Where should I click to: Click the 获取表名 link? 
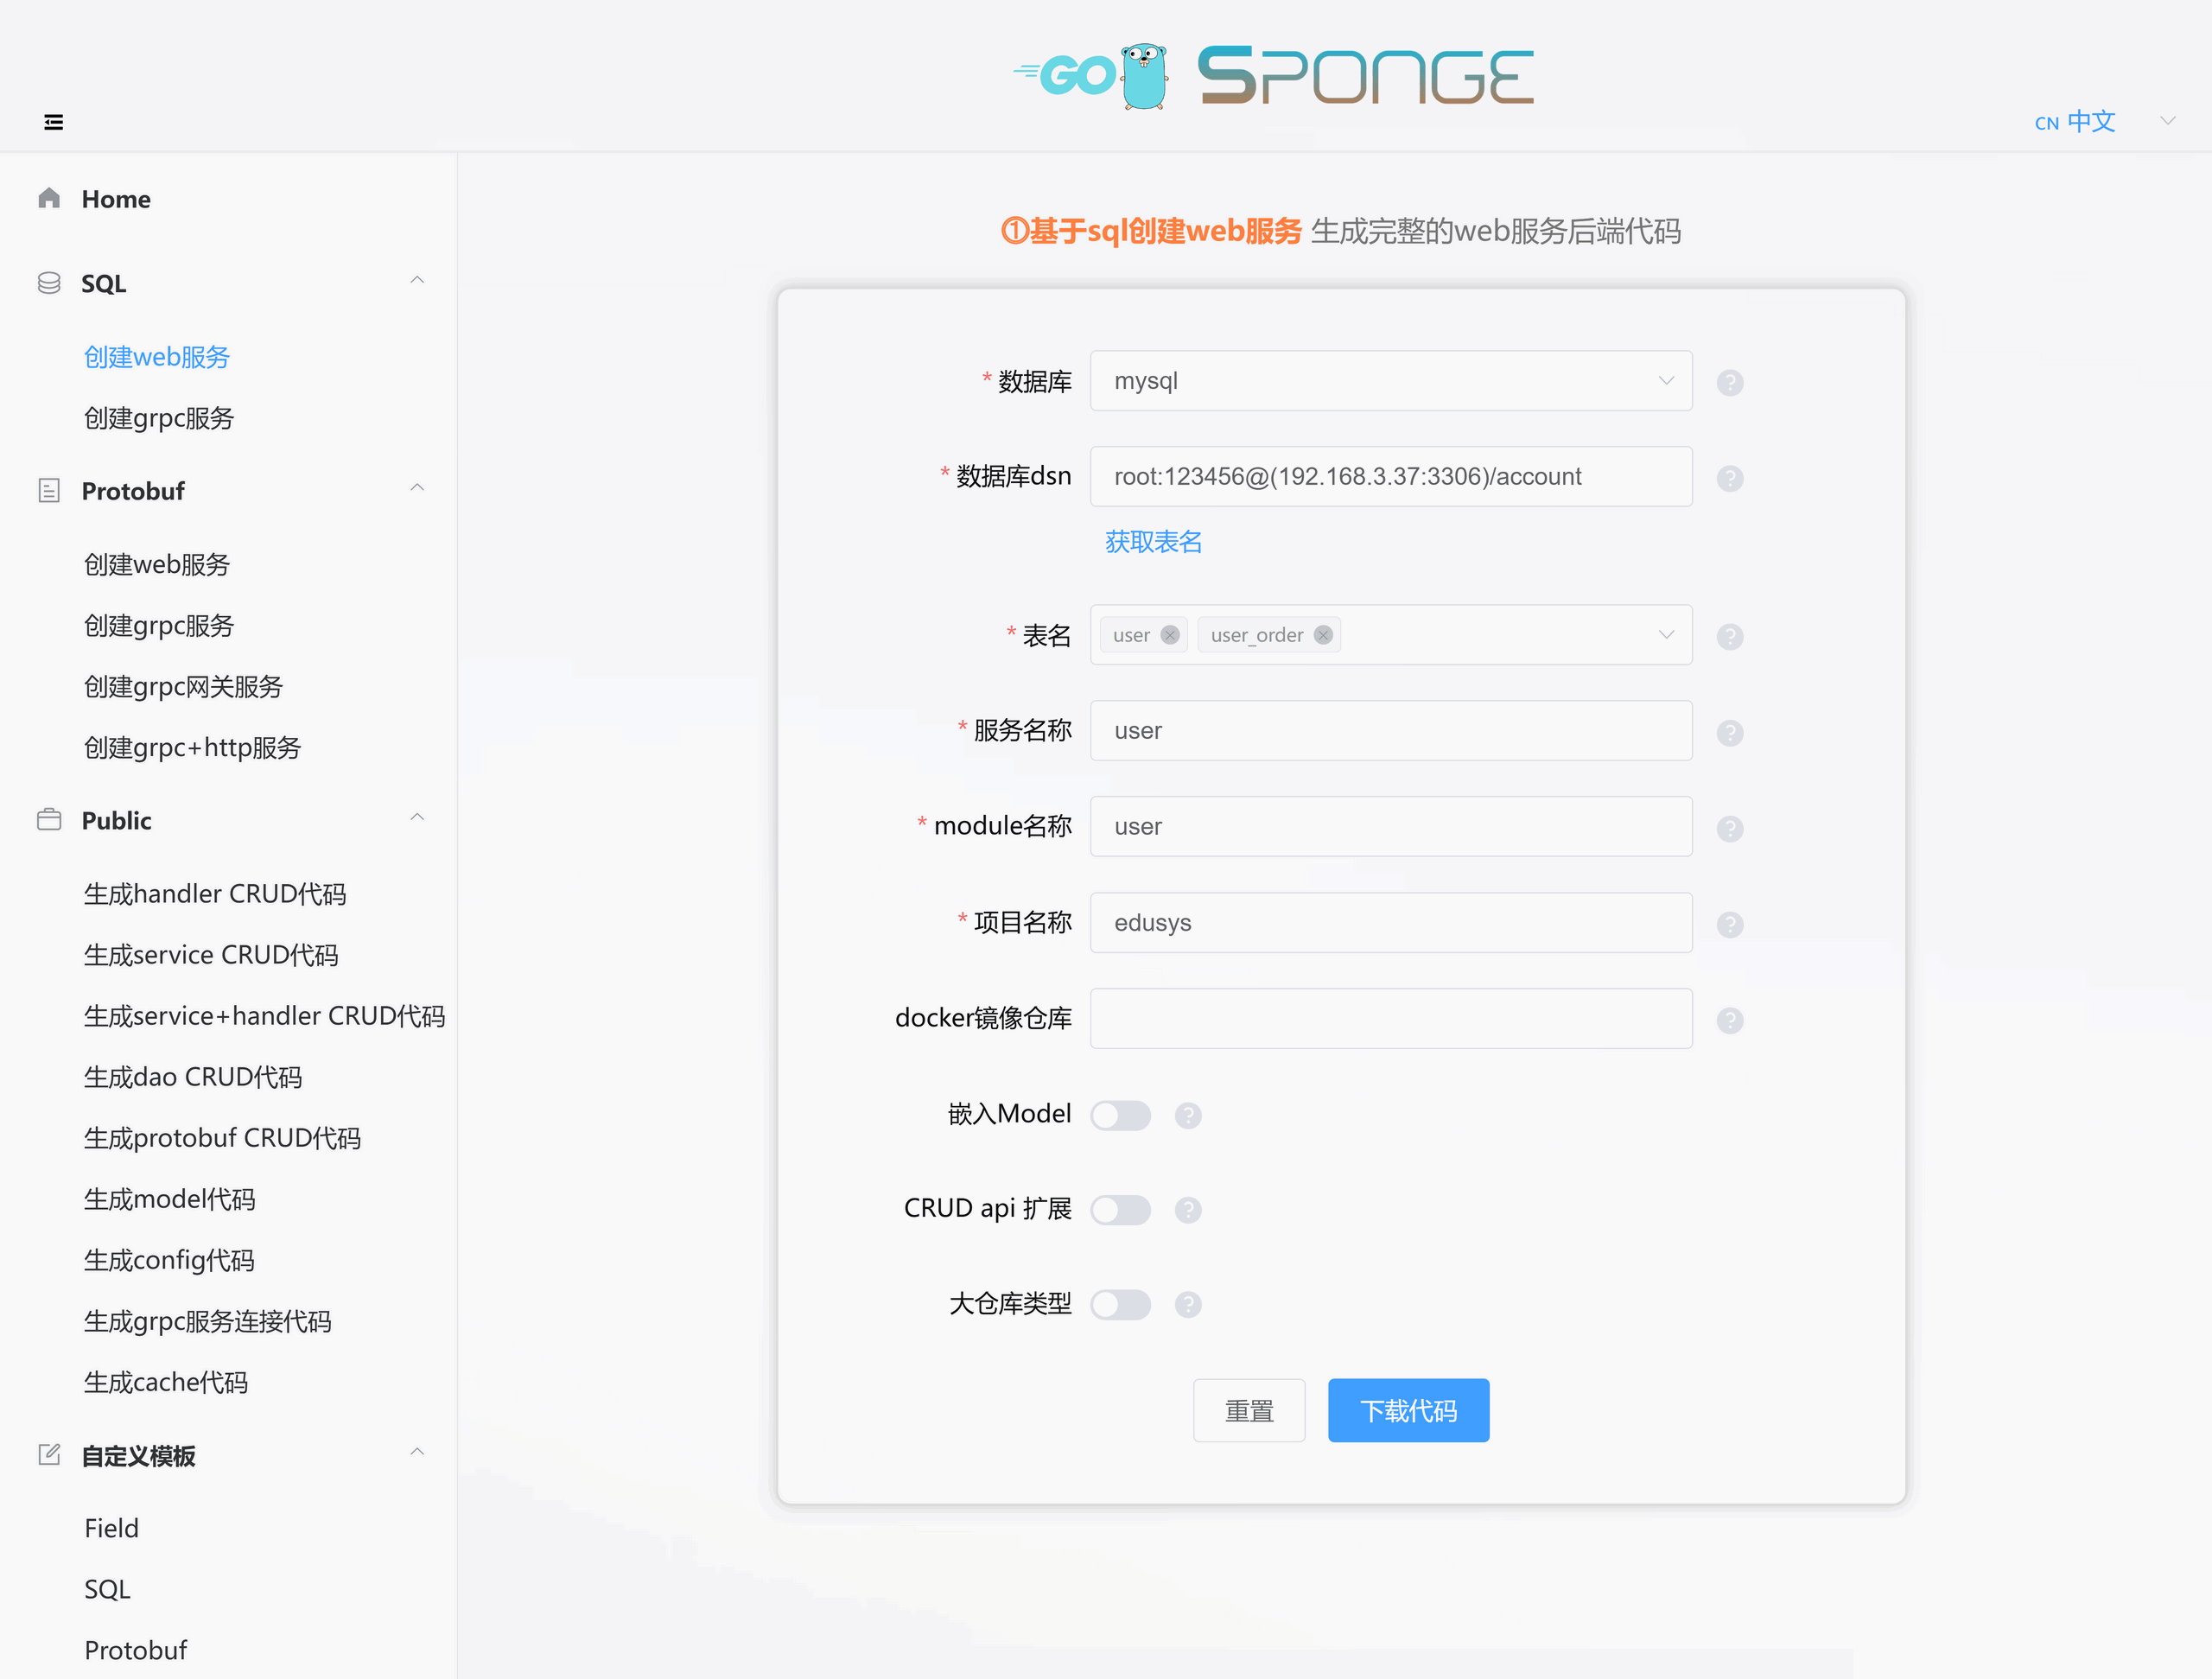1153,541
